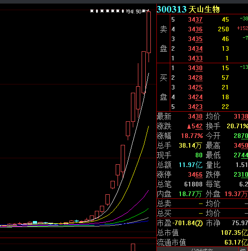
Task: Click the 换手 turnover value 20.71%
Action: point(237,126)
